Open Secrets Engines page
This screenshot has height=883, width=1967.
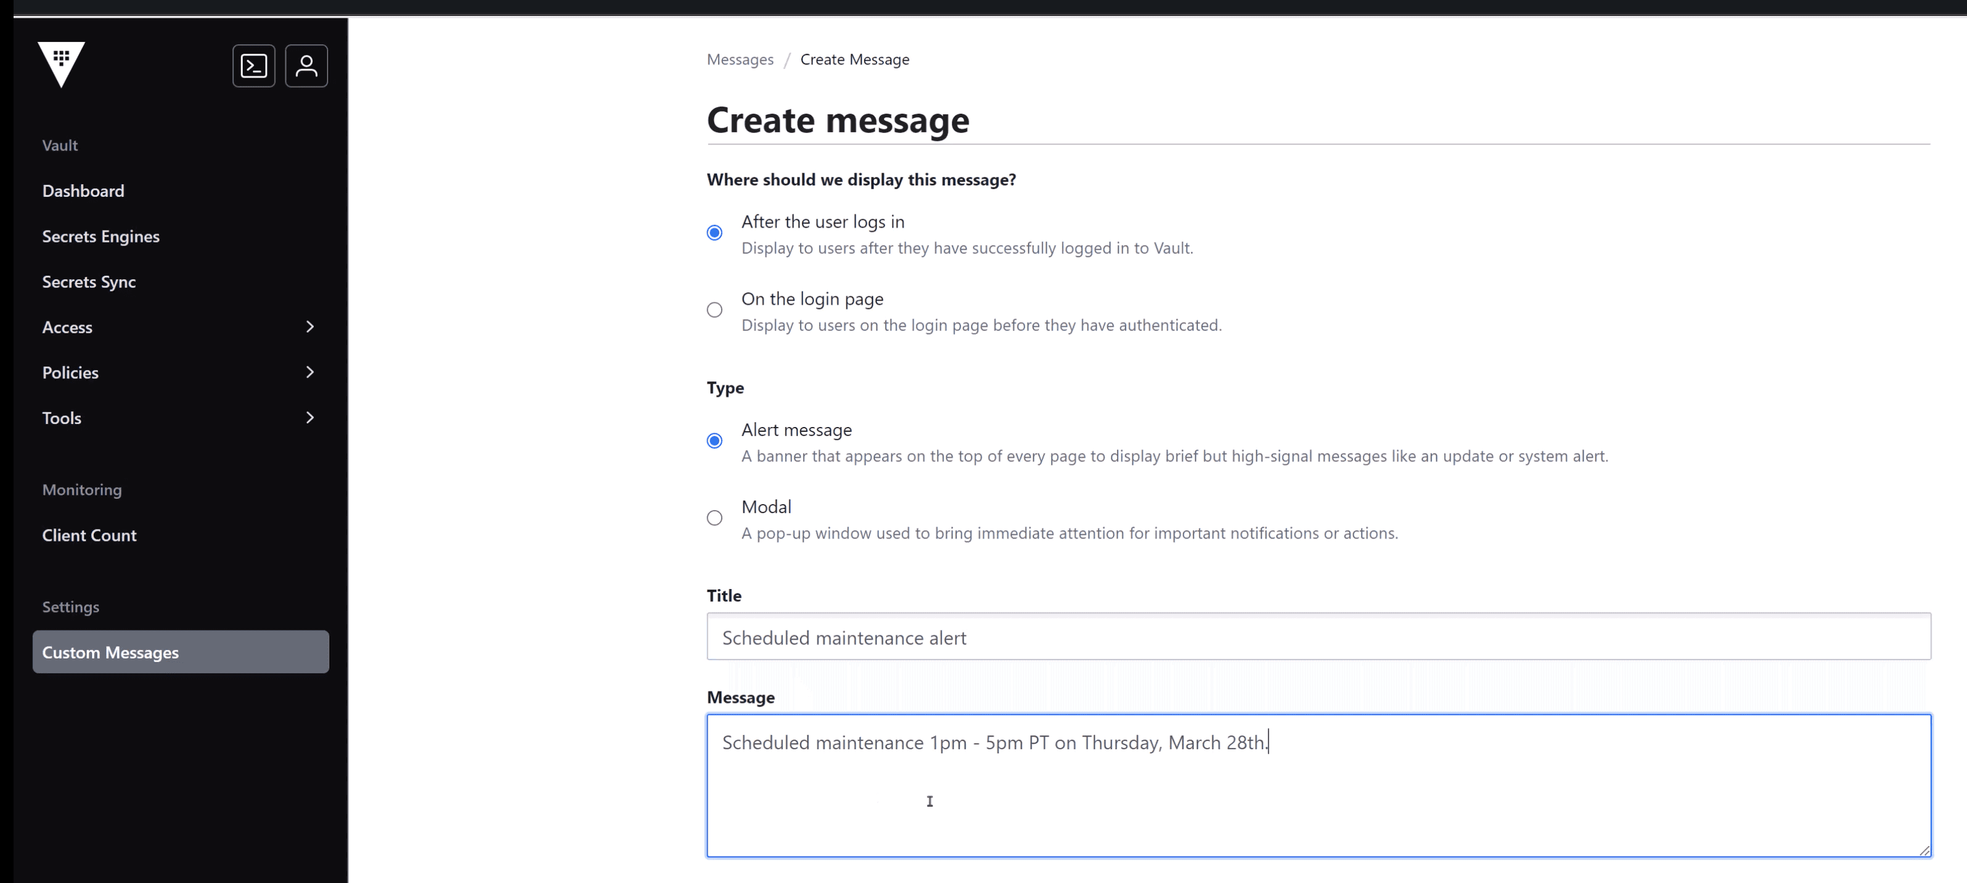point(101,236)
